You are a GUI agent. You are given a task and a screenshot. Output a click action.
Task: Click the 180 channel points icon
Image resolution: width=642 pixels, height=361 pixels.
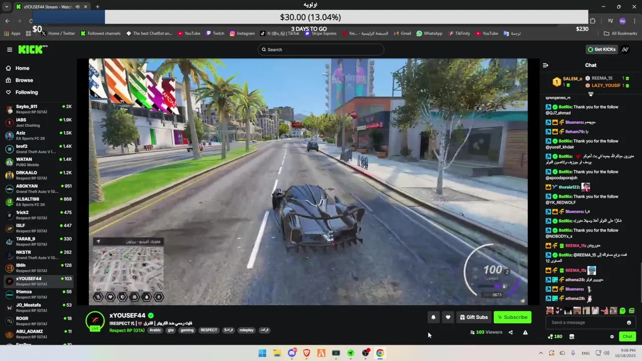[555, 336]
